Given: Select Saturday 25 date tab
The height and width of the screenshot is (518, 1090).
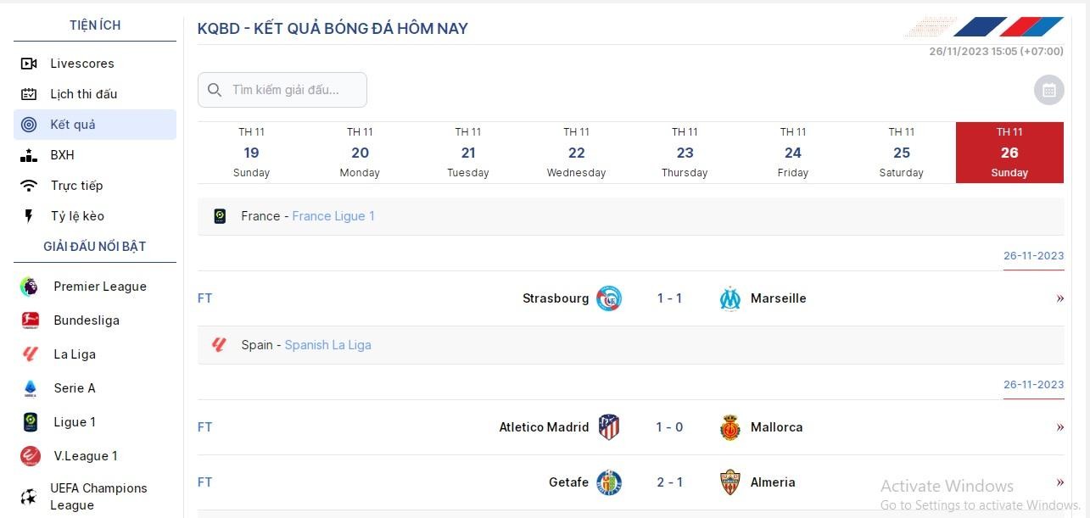Looking at the screenshot, I should click(x=901, y=153).
